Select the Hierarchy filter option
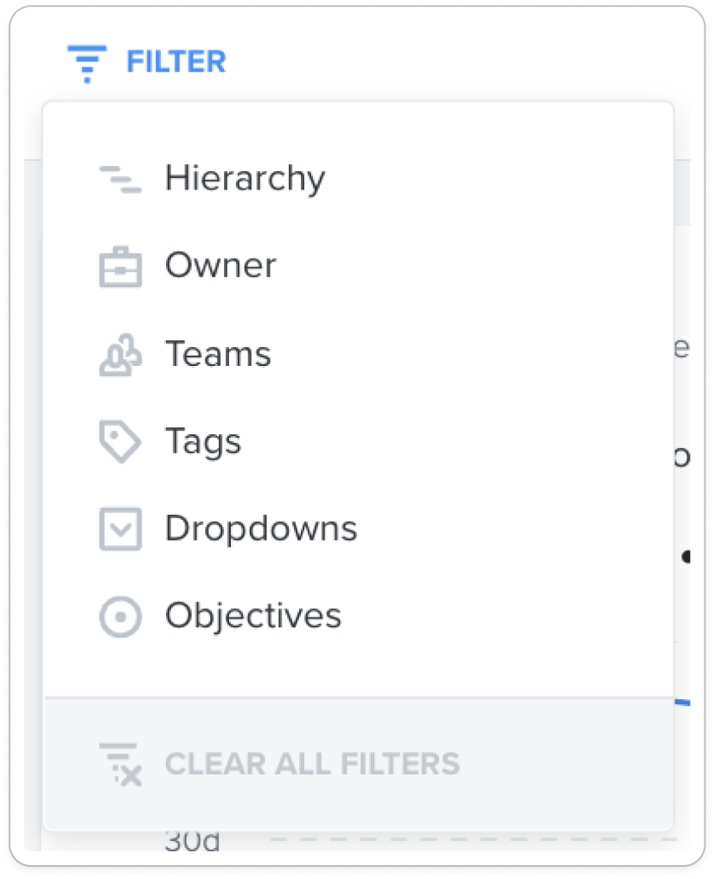Viewport: 715px width, 879px height. tap(359, 179)
